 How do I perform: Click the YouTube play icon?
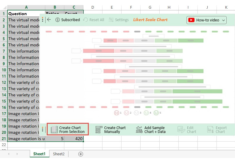pyautogui.click(x=191, y=20)
